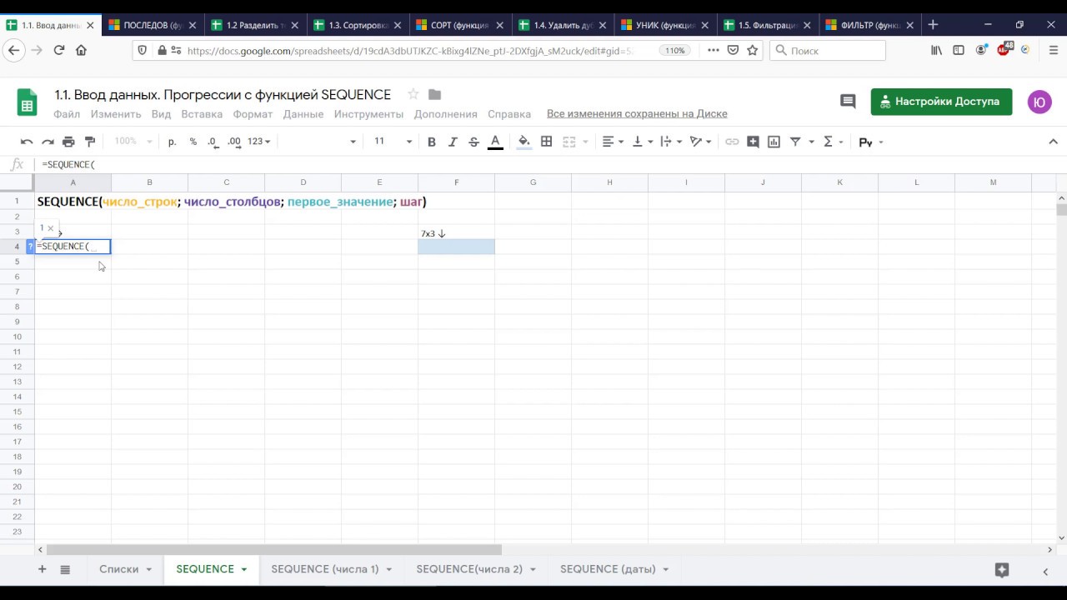Insert a comment from toolbar

[x=753, y=142]
